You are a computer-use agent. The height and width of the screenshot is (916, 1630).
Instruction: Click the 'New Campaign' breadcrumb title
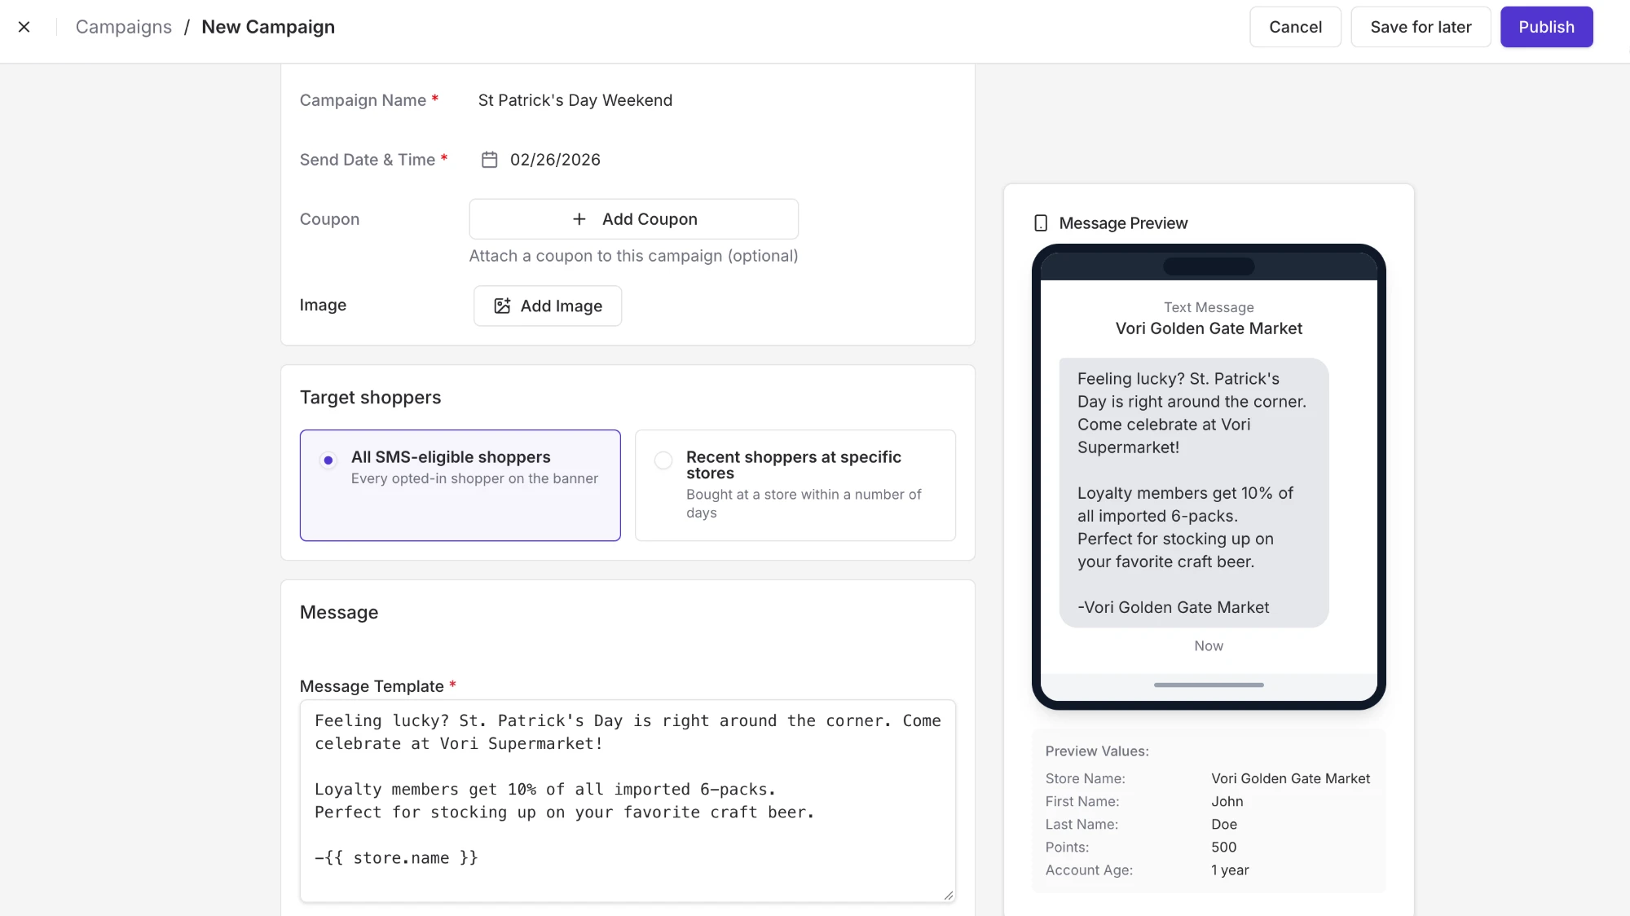(268, 27)
